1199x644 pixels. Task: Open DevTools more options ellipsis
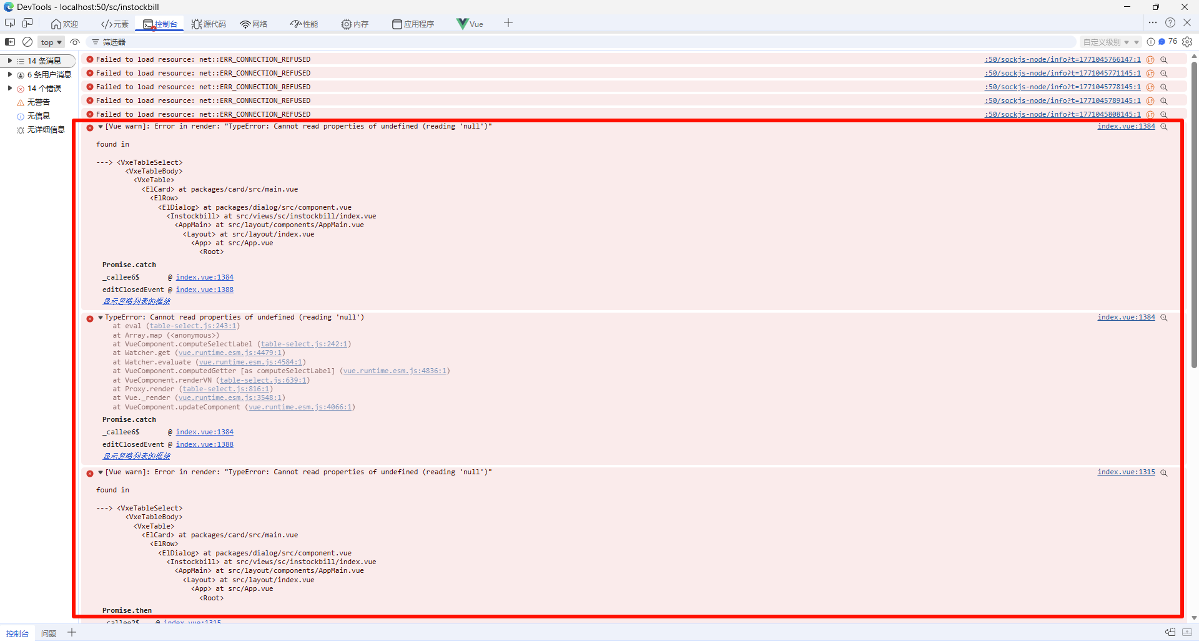point(1153,22)
